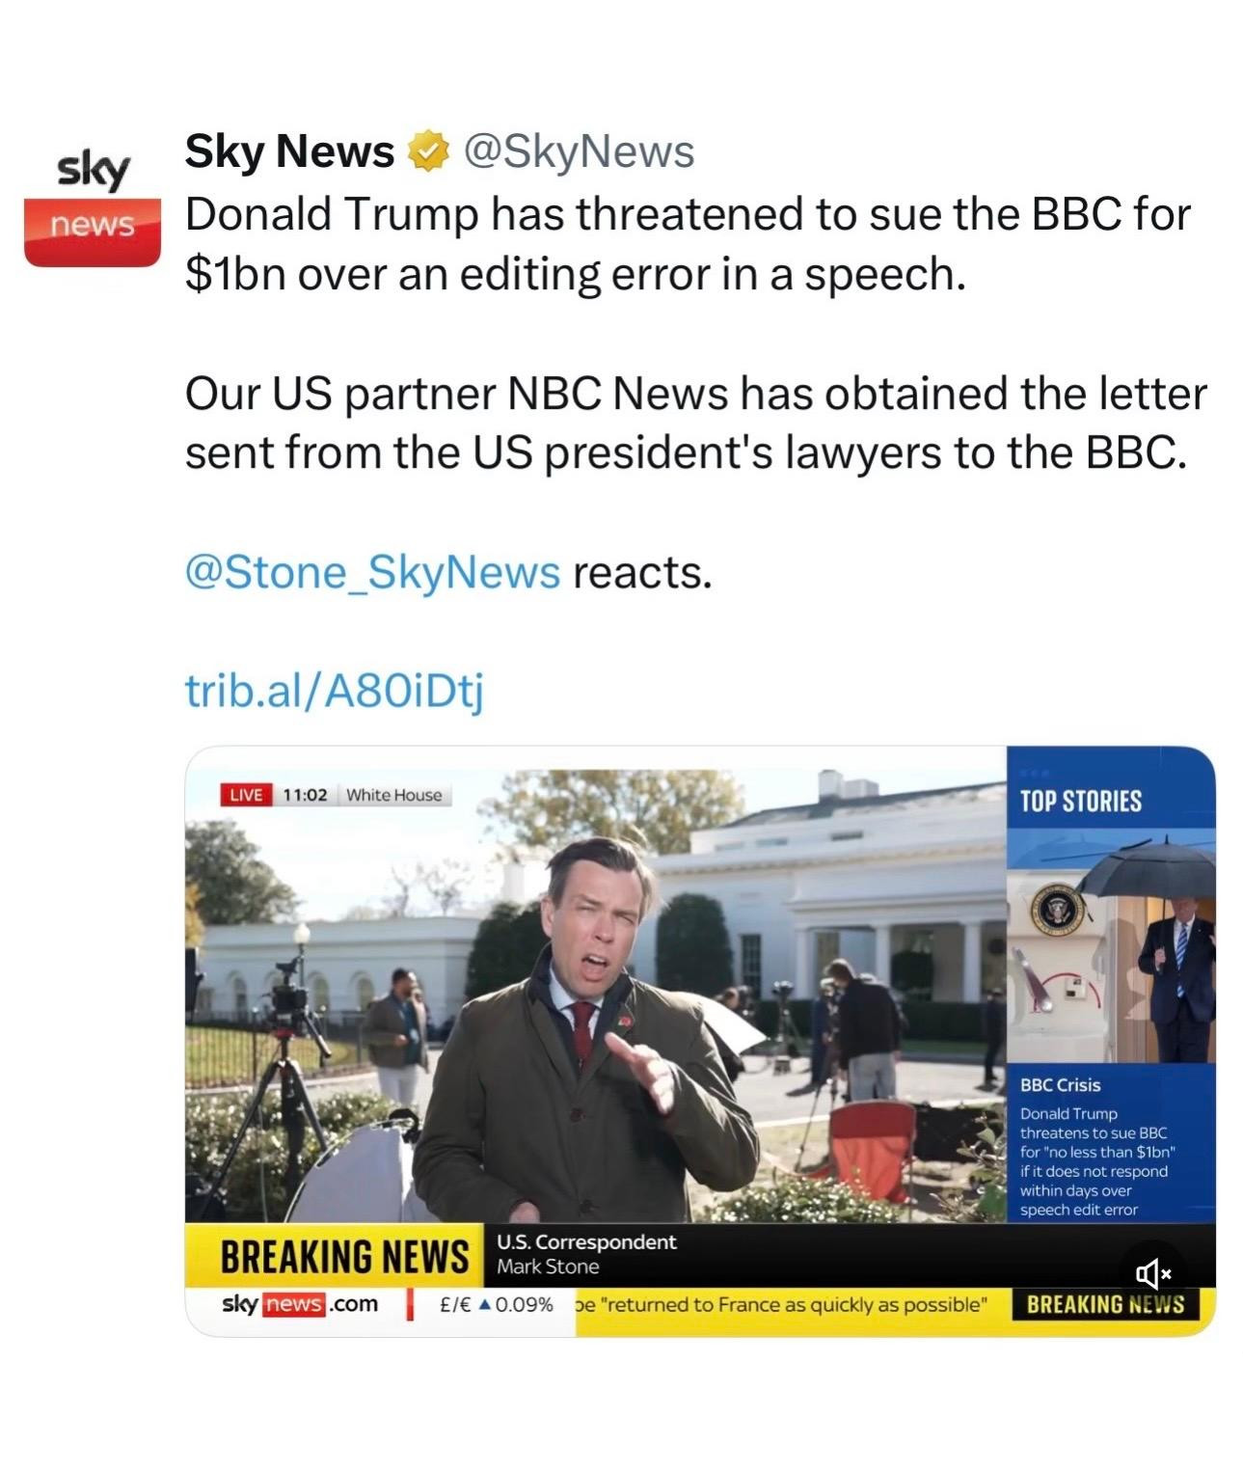Select the tweet's first paragraph text
1243x1472 pixels.
tap(688, 244)
